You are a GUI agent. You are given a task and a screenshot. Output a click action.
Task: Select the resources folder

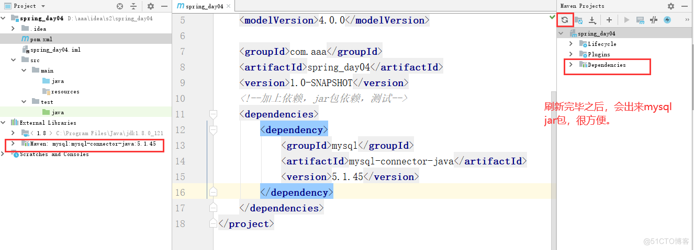click(x=65, y=91)
